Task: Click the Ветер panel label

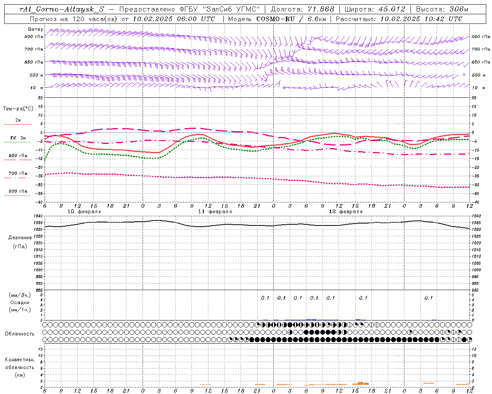Action: coord(36,29)
